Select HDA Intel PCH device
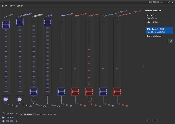Screen dimensions: 175x124 (159, 30)
